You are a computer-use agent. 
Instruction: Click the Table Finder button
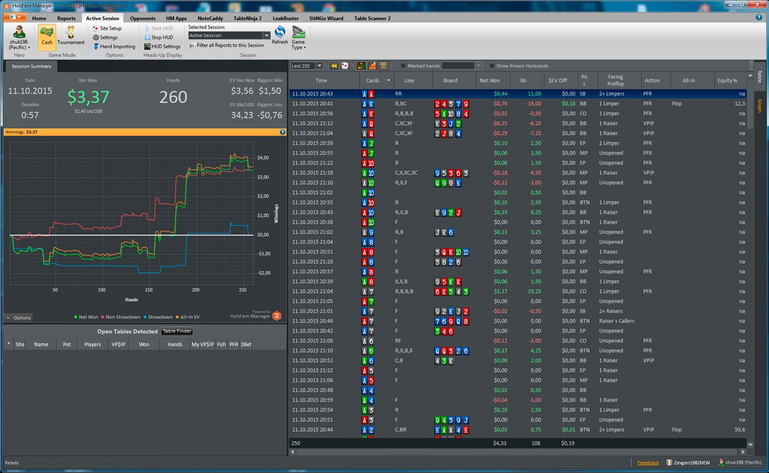click(x=177, y=331)
